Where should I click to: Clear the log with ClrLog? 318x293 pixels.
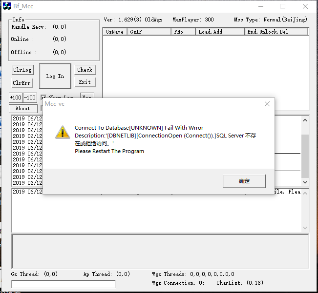coord(22,70)
